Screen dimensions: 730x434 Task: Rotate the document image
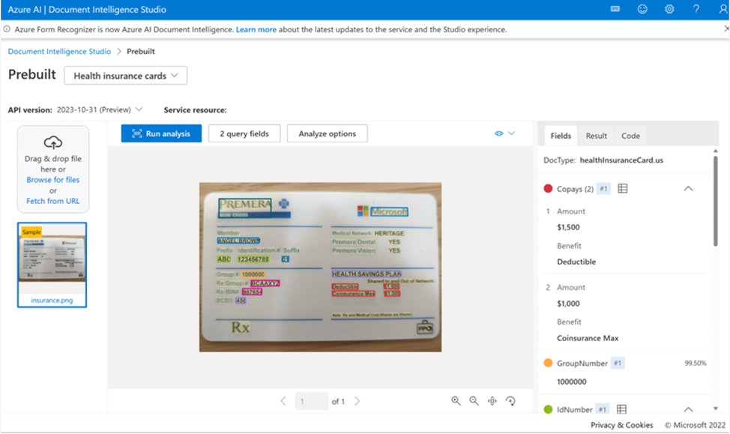point(510,401)
